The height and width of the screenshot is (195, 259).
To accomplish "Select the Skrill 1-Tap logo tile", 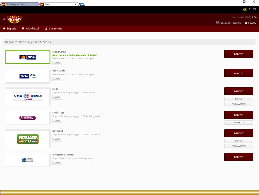I will [27, 118].
